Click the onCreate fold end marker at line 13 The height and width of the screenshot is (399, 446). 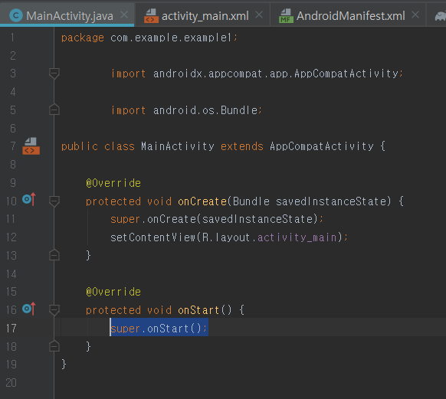point(54,255)
